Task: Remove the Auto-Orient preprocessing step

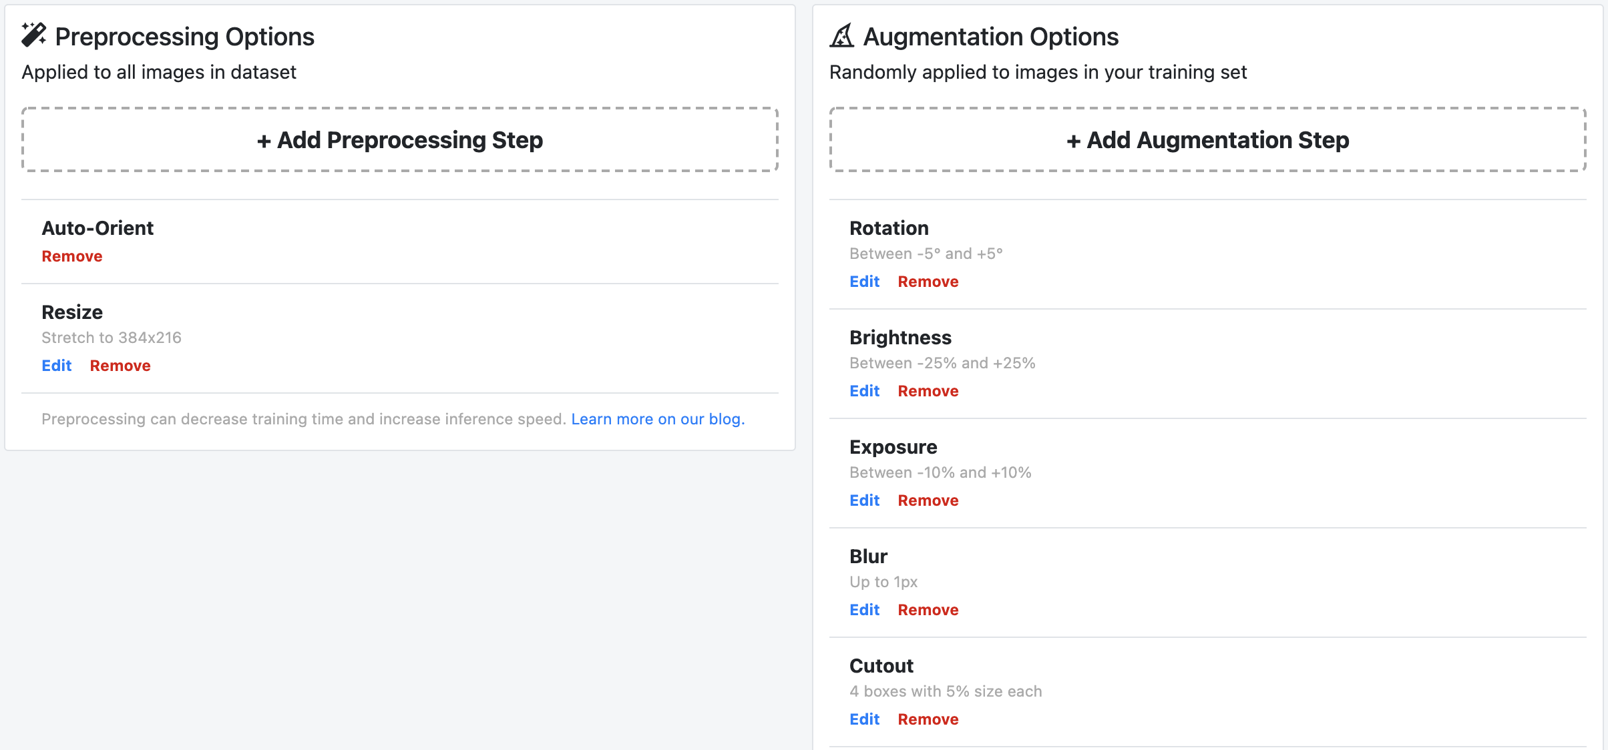Action: 72,256
